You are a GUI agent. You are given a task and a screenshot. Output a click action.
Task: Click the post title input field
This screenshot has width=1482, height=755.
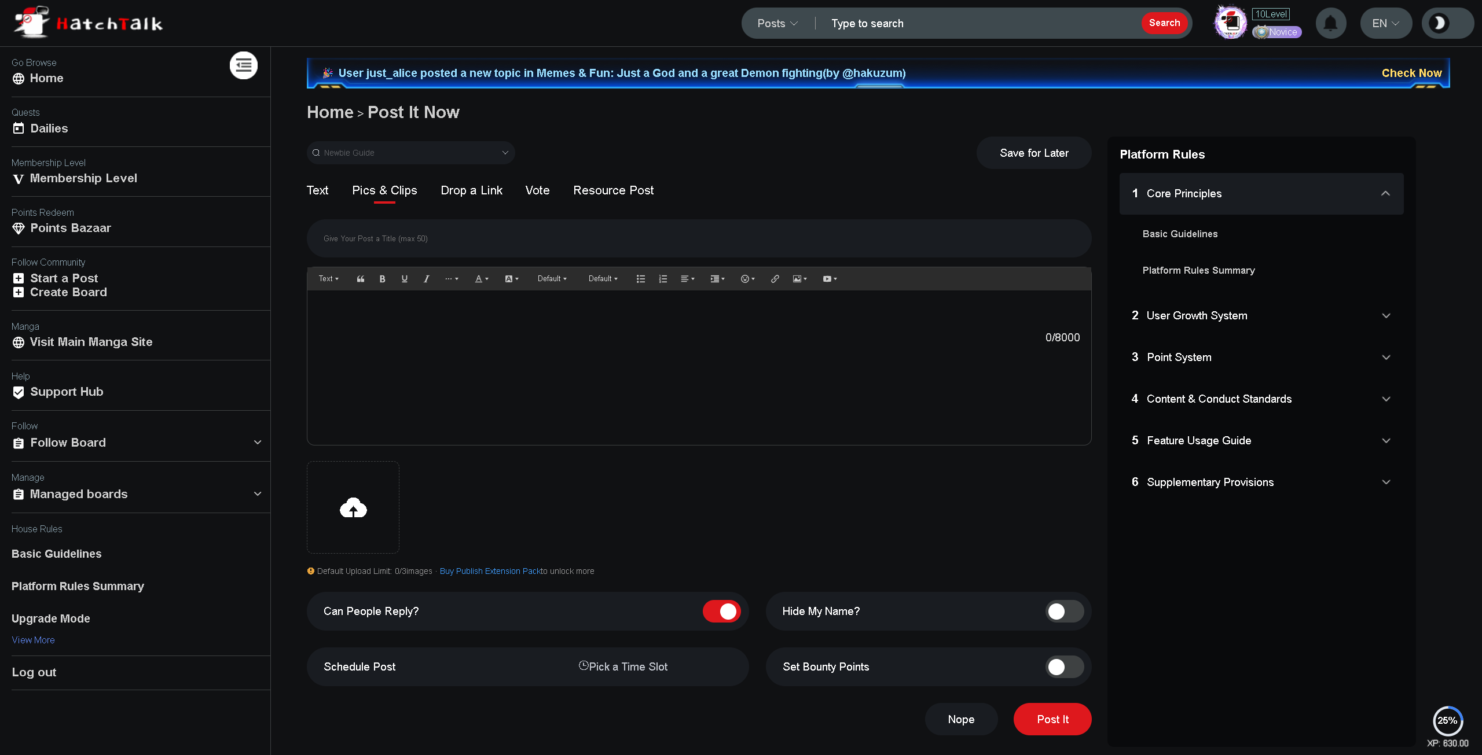point(699,238)
